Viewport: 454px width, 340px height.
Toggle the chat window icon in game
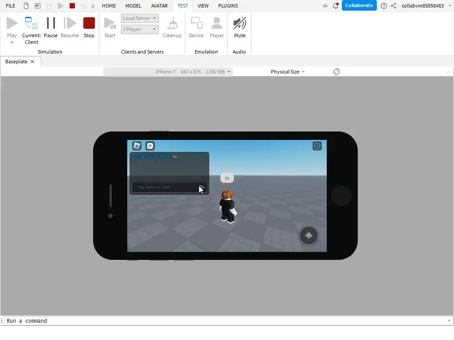tap(150, 146)
